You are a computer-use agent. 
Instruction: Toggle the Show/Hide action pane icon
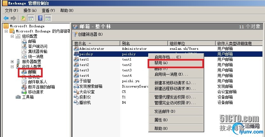point(48,18)
